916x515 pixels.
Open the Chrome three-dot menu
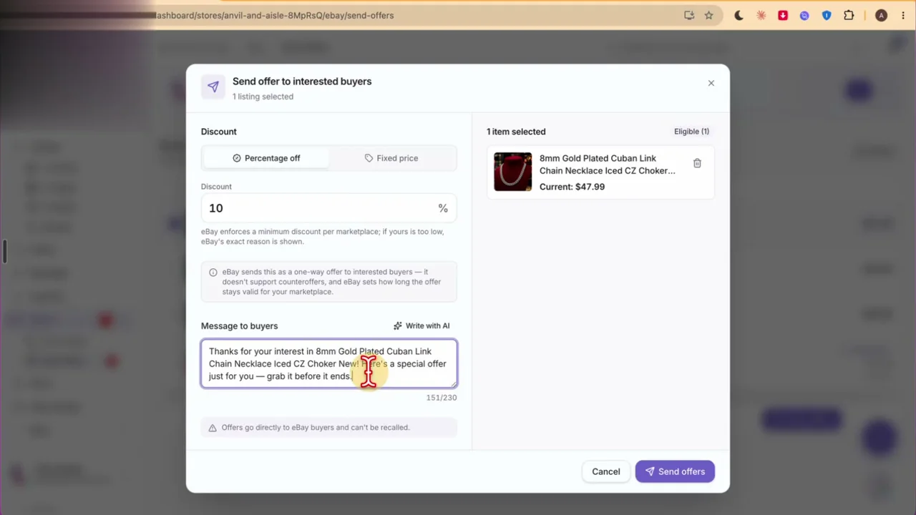click(902, 15)
